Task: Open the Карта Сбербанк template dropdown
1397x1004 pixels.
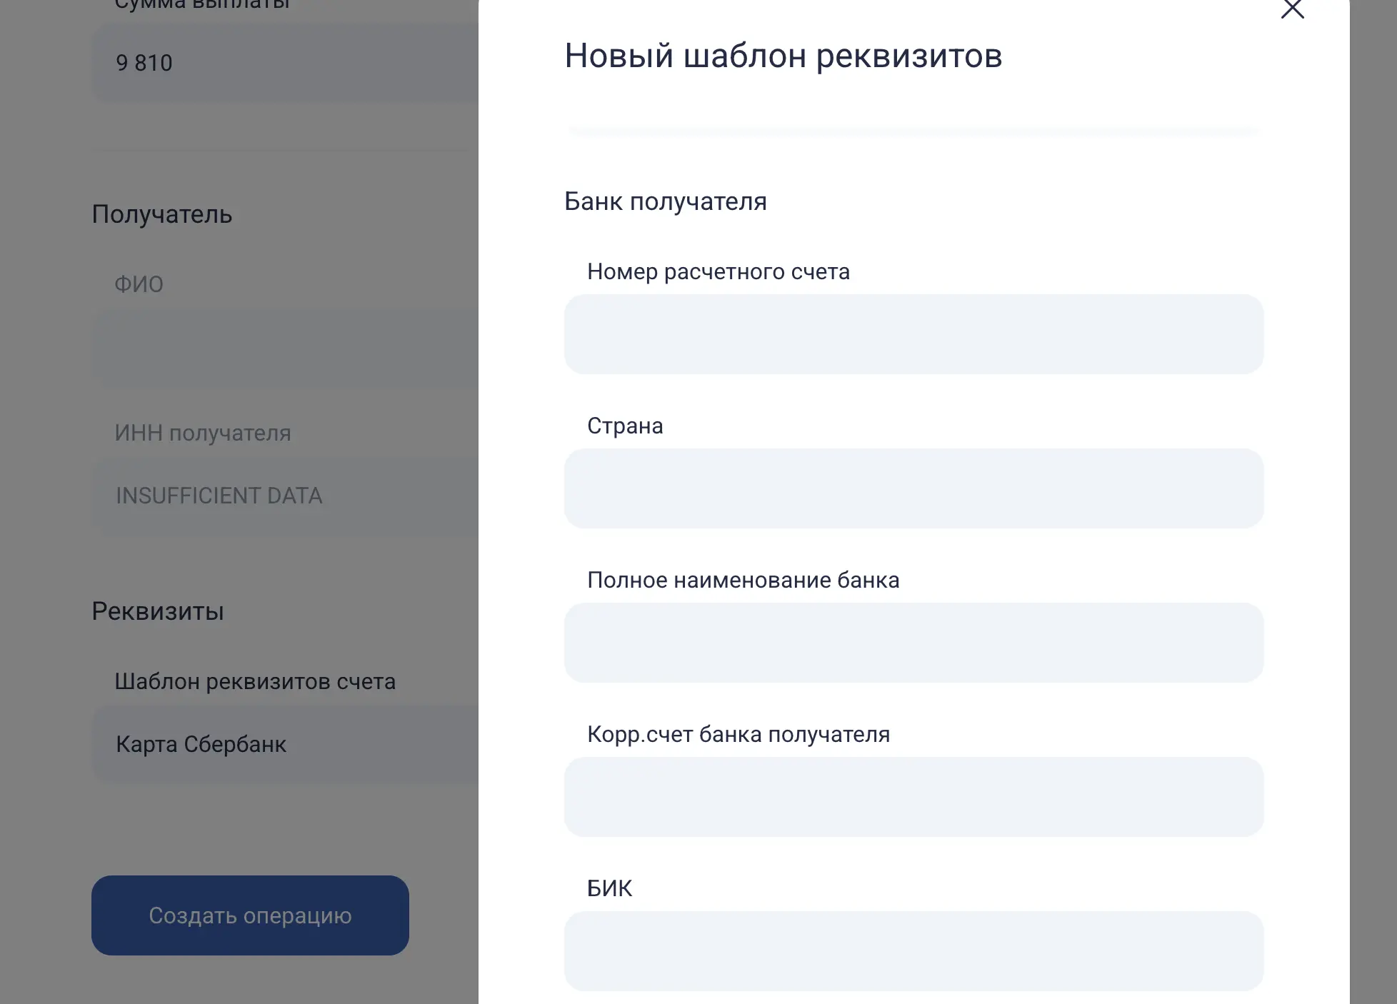Action: point(286,744)
